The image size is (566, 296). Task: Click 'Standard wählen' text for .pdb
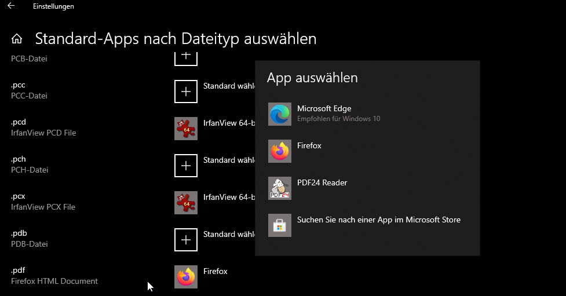tap(229, 234)
